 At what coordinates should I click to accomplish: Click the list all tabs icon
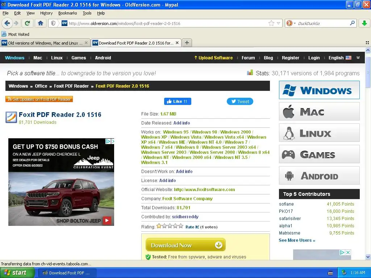tap(367, 43)
